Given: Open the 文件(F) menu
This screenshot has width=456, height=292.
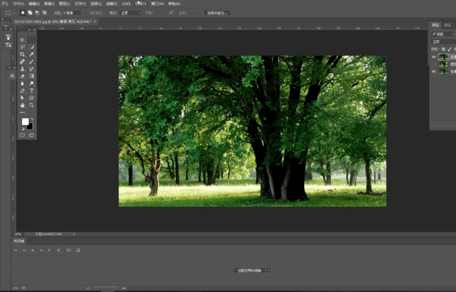Looking at the screenshot, I should [x=18, y=3].
